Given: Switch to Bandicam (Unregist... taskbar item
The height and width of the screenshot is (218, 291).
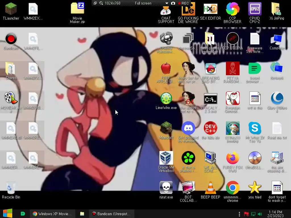Looking at the screenshot, I should click(111, 214).
